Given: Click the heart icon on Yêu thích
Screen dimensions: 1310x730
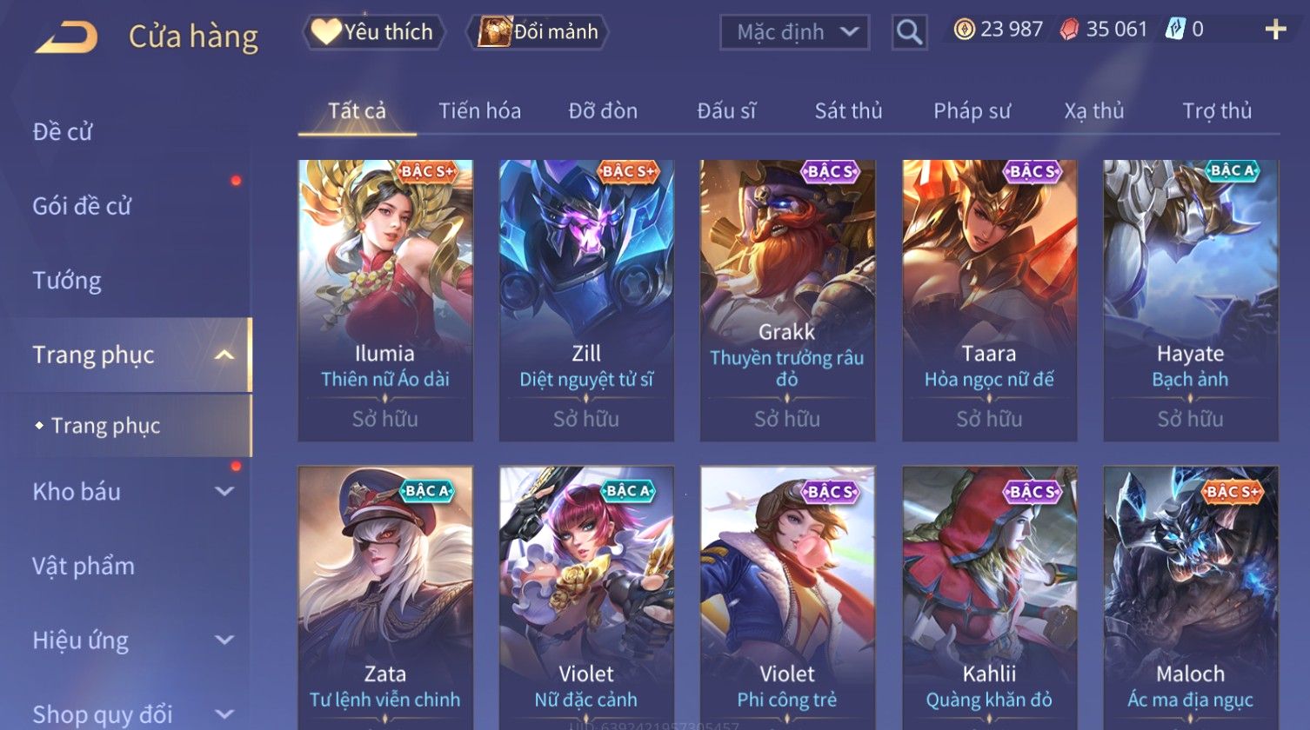Looking at the screenshot, I should pos(326,31).
